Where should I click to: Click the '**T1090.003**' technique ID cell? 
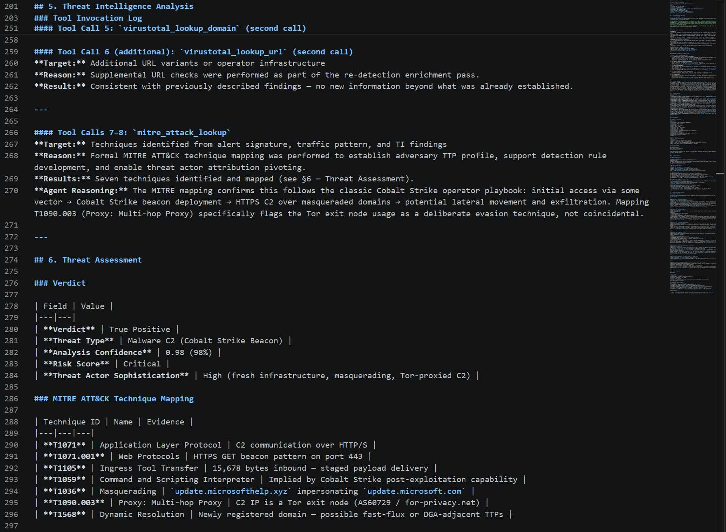click(74, 503)
